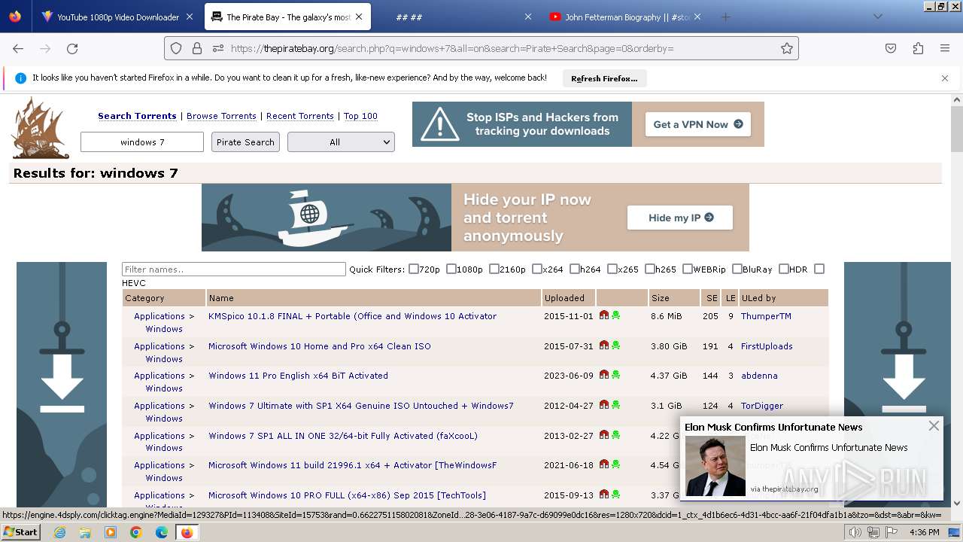Open Microsoft Windows 10 Home and Pro x64 link
The height and width of the screenshot is (542, 963).
(x=320, y=346)
